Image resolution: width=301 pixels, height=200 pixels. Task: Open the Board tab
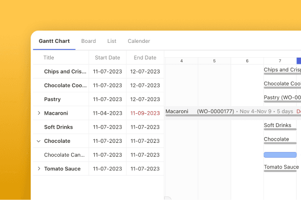click(x=89, y=41)
